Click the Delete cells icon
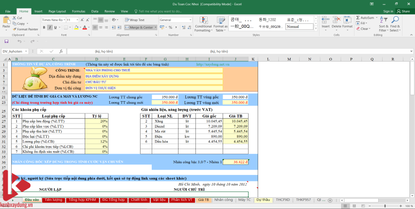The width and height of the screenshot is (415, 209). (336, 20)
